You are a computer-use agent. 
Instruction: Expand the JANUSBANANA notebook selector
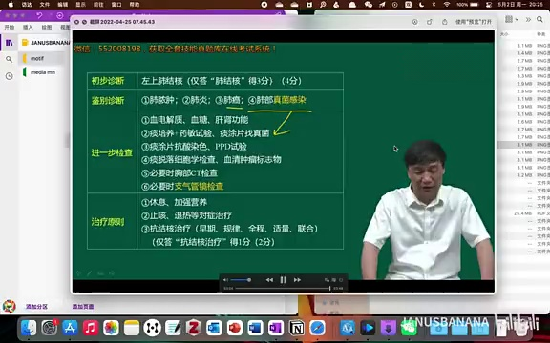(45, 43)
